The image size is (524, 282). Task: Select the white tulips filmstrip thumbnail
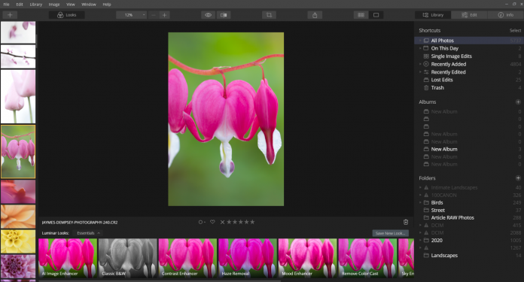coord(18,96)
